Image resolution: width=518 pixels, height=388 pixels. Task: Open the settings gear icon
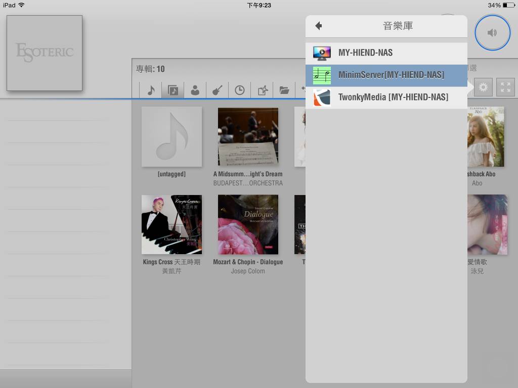click(x=484, y=87)
